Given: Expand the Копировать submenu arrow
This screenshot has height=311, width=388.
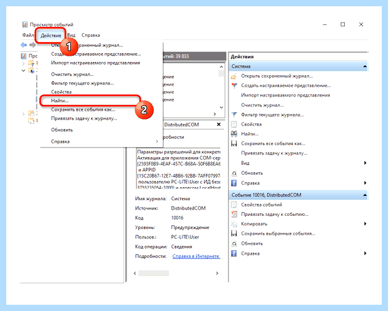Looking at the screenshot, I should (365, 223).
